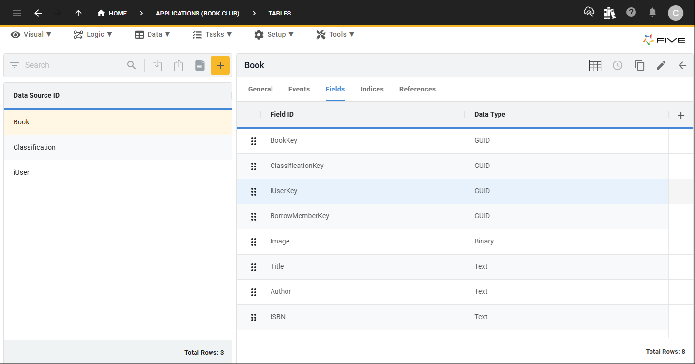This screenshot has width=695, height=364.
Task: Select the Title field
Action: [x=277, y=266]
